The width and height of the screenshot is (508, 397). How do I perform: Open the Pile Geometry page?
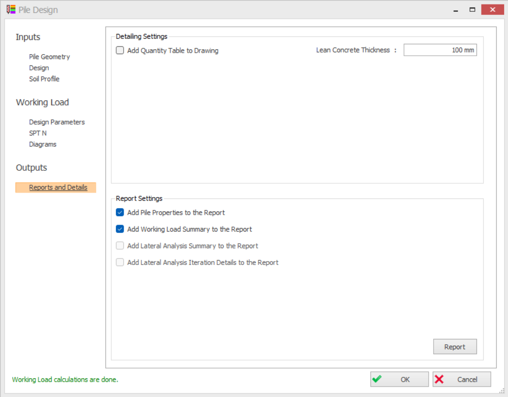pyautogui.click(x=49, y=57)
